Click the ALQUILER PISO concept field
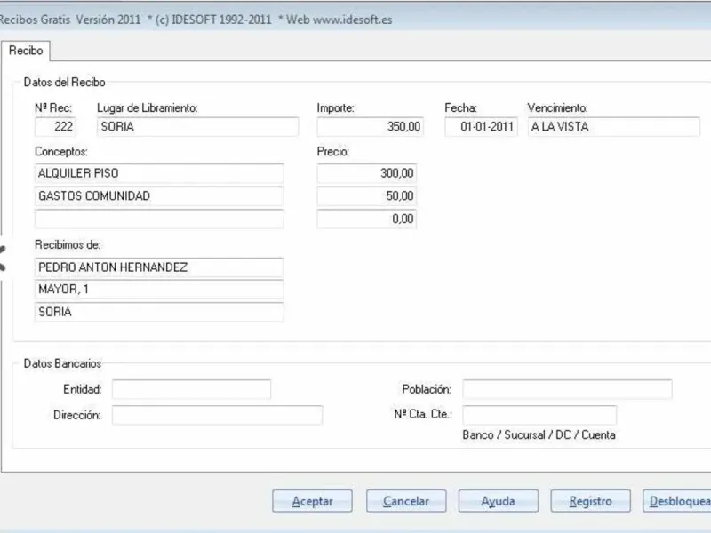 (159, 173)
